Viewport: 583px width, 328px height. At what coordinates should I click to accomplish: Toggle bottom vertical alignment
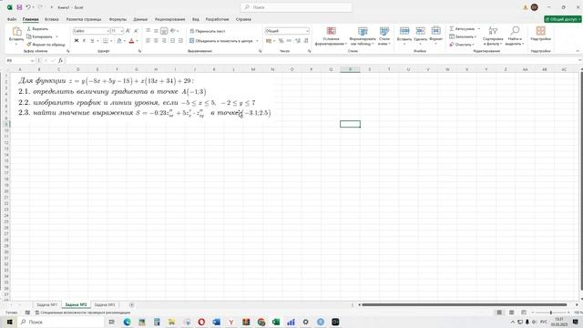[164, 31]
